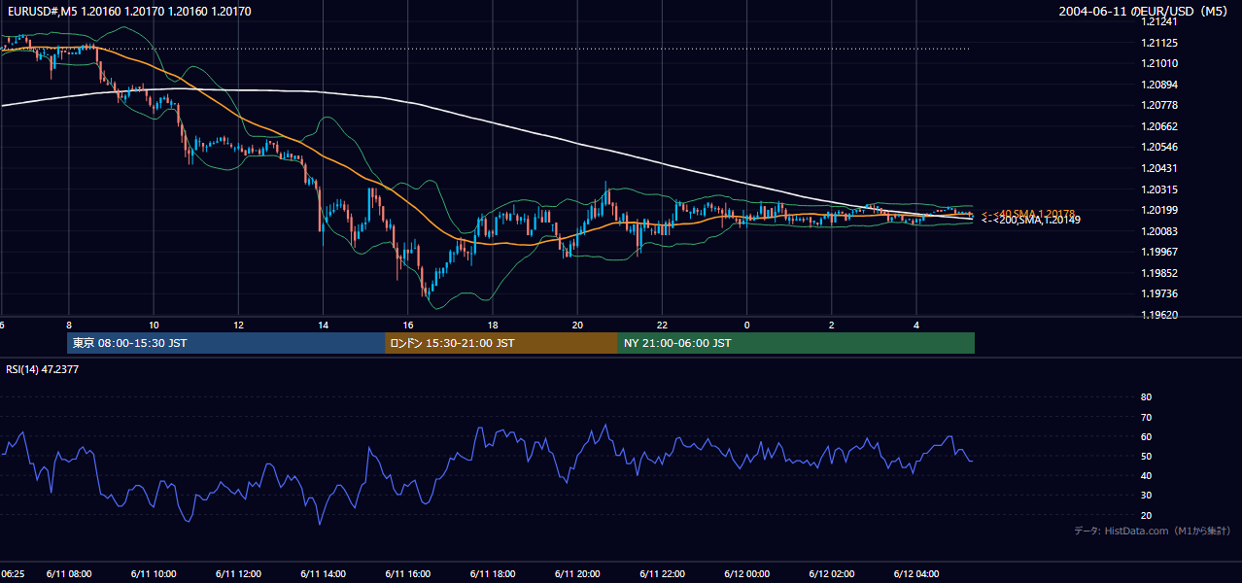Click hour label 14 under the price chart
Image resolution: width=1242 pixels, height=583 pixels.
pyautogui.click(x=323, y=325)
